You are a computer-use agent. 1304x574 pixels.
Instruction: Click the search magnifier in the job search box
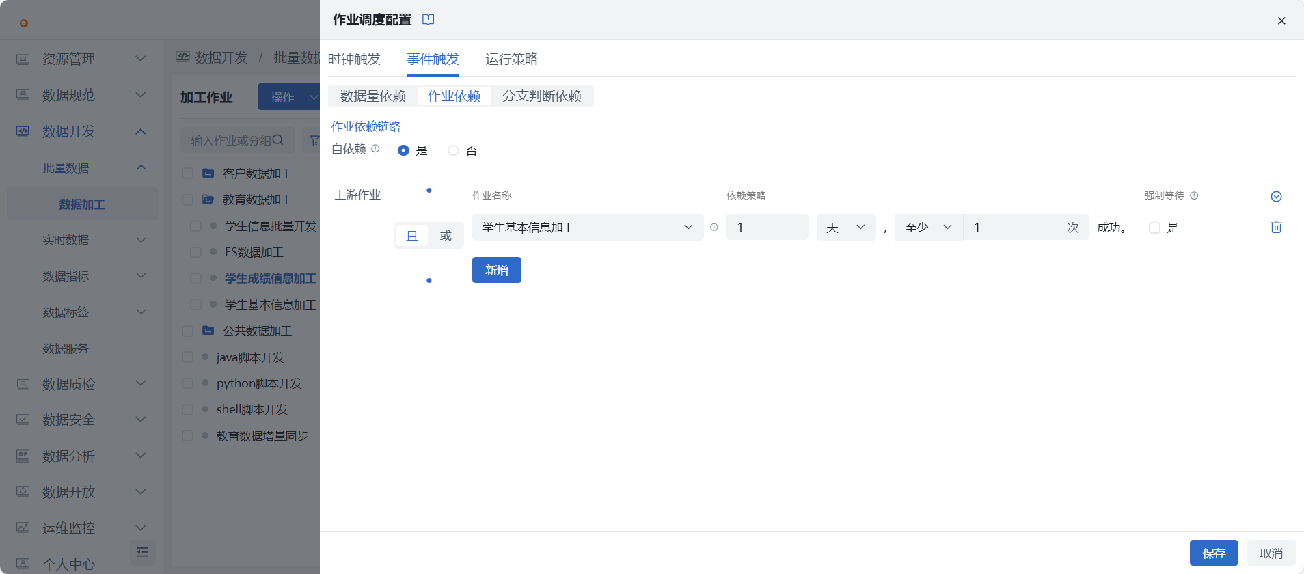tap(277, 140)
